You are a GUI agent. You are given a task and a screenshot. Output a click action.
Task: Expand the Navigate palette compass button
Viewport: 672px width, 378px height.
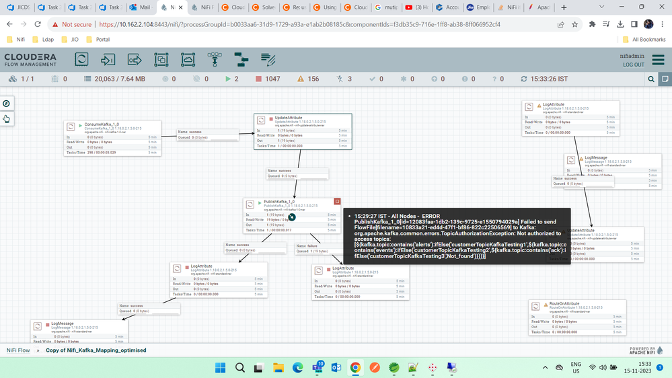tap(6, 104)
